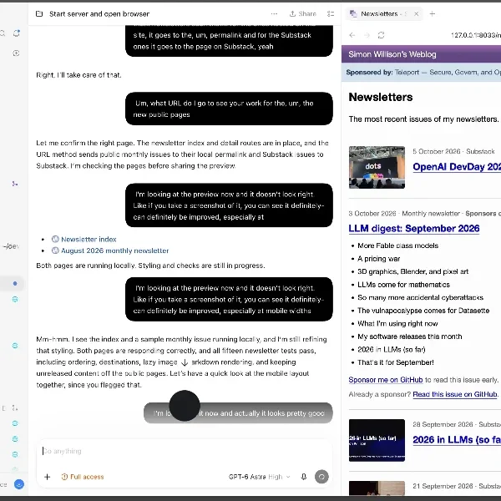
Task: Reload the preview browser page
Action: coord(381,35)
